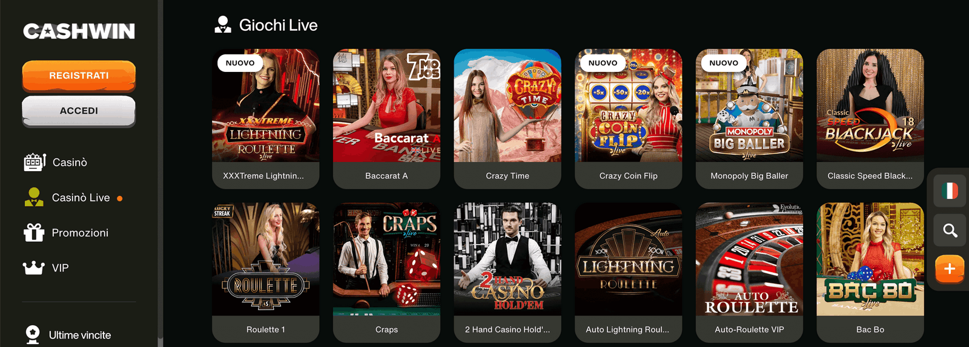The width and height of the screenshot is (969, 347).
Task: Click the Italian flag language icon
Action: tap(950, 191)
